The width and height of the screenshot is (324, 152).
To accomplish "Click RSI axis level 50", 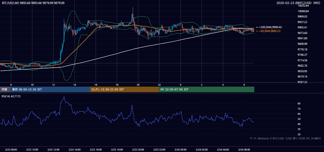I will (299, 119).
